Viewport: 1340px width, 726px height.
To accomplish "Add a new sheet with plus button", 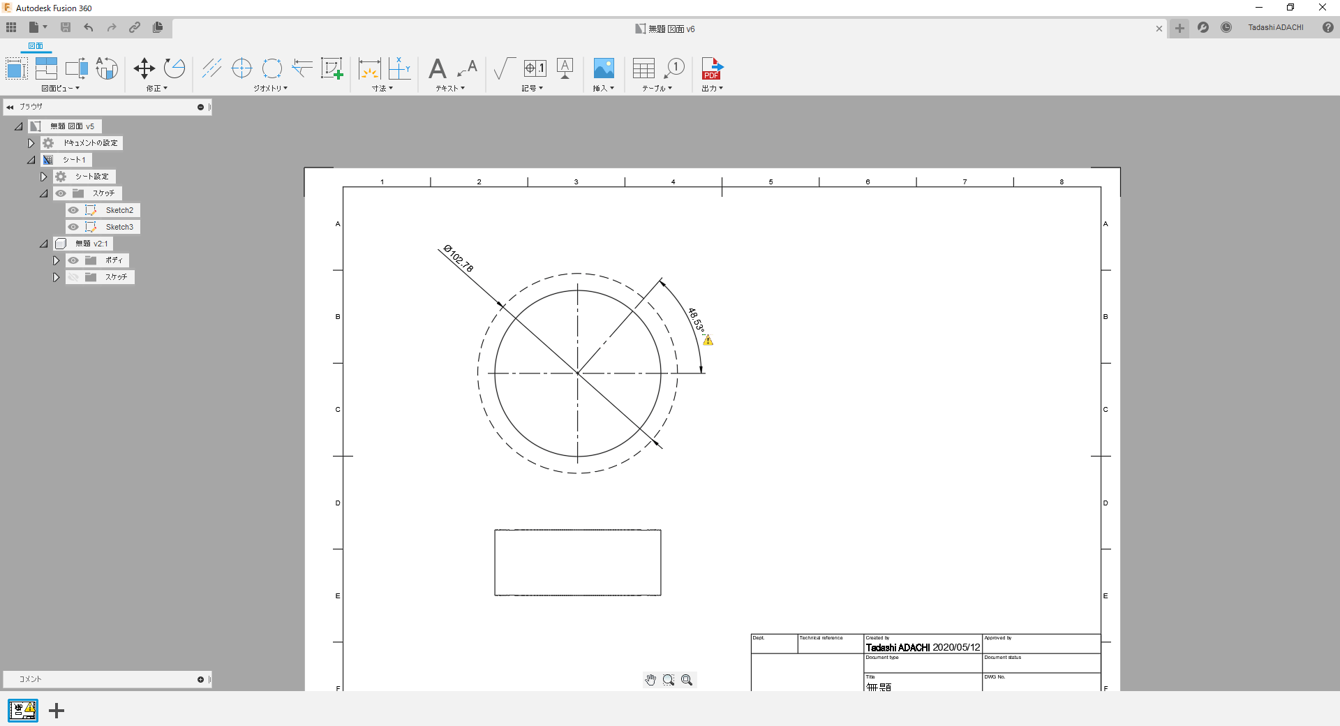I will point(57,711).
